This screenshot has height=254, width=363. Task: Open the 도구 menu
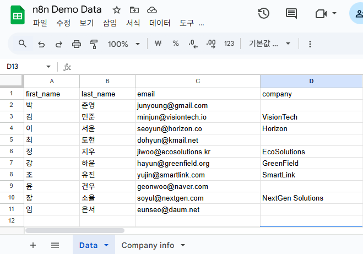point(187,23)
